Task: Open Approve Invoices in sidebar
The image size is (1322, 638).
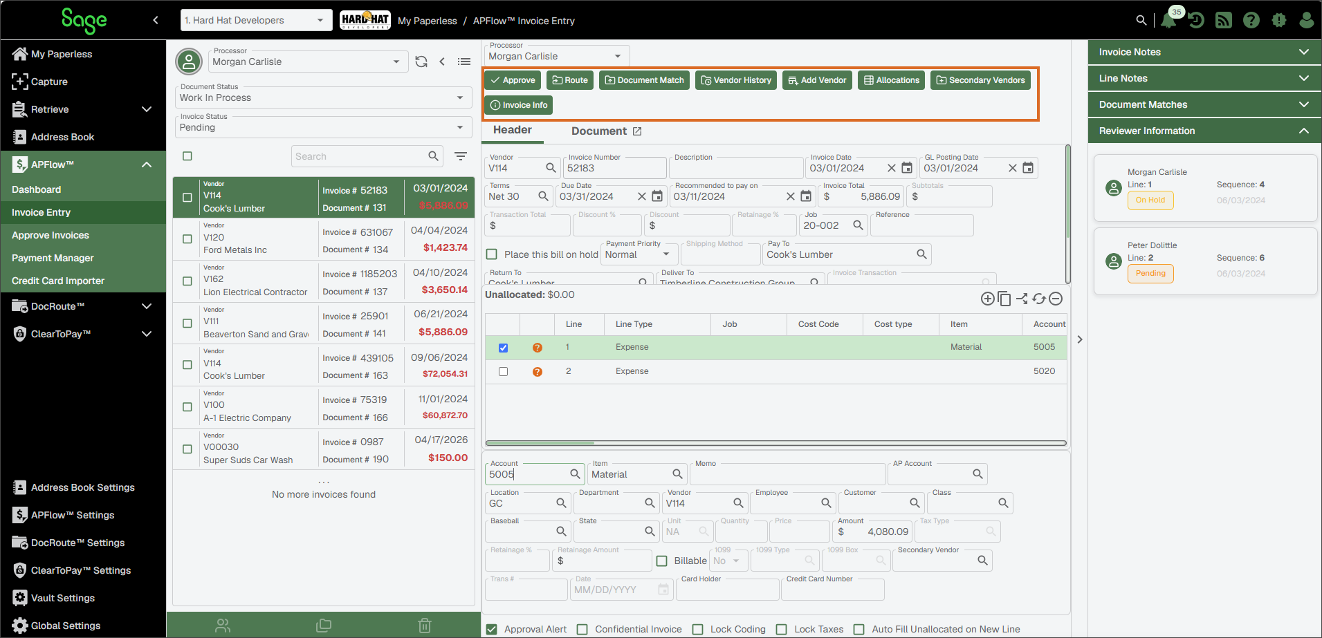Action: pyautogui.click(x=51, y=235)
